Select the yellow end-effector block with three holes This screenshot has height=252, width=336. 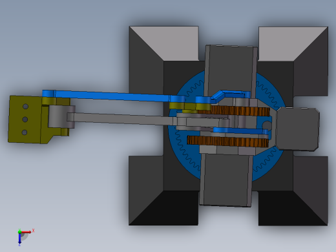[x=25, y=120]
